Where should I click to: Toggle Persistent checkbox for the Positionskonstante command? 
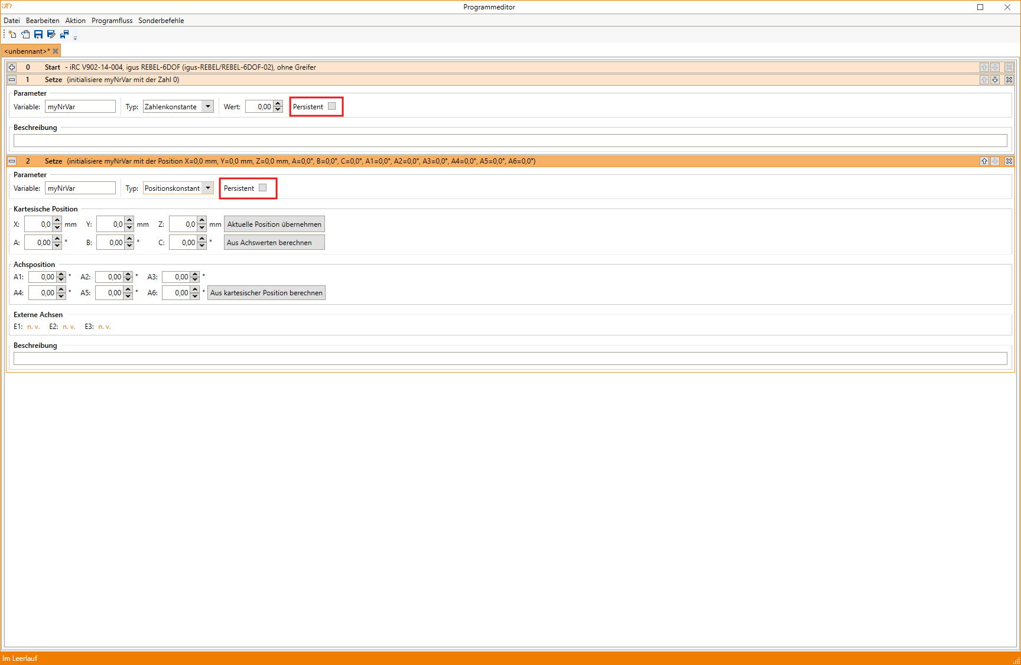click(263, 188)
